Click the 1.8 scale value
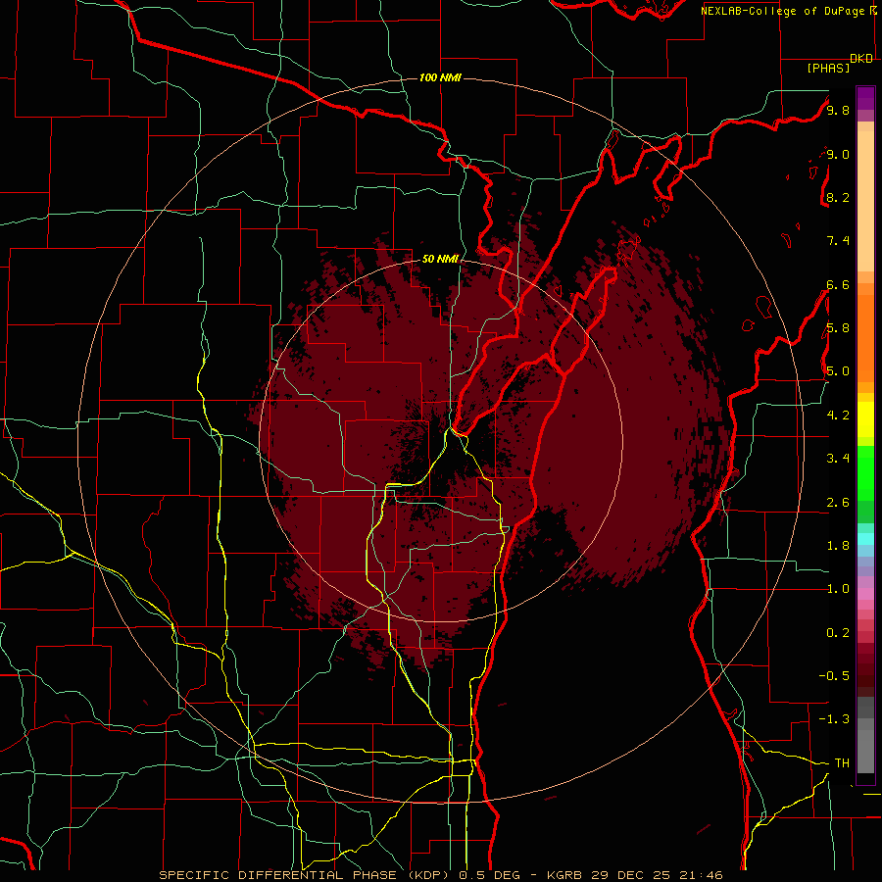The height and width of the screenshot is (882, 882). pyautogui.click(x=838, y=546)
